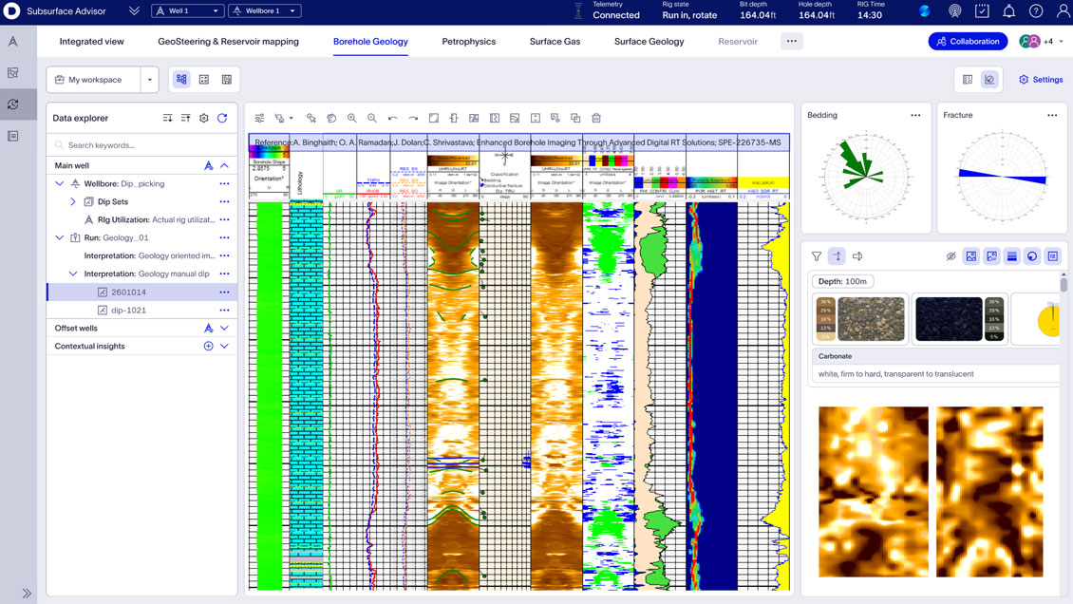Open the delete (trash) tool on the toolbar
This screenshot has height=604, width=1073.
click(x=595, y=118)
